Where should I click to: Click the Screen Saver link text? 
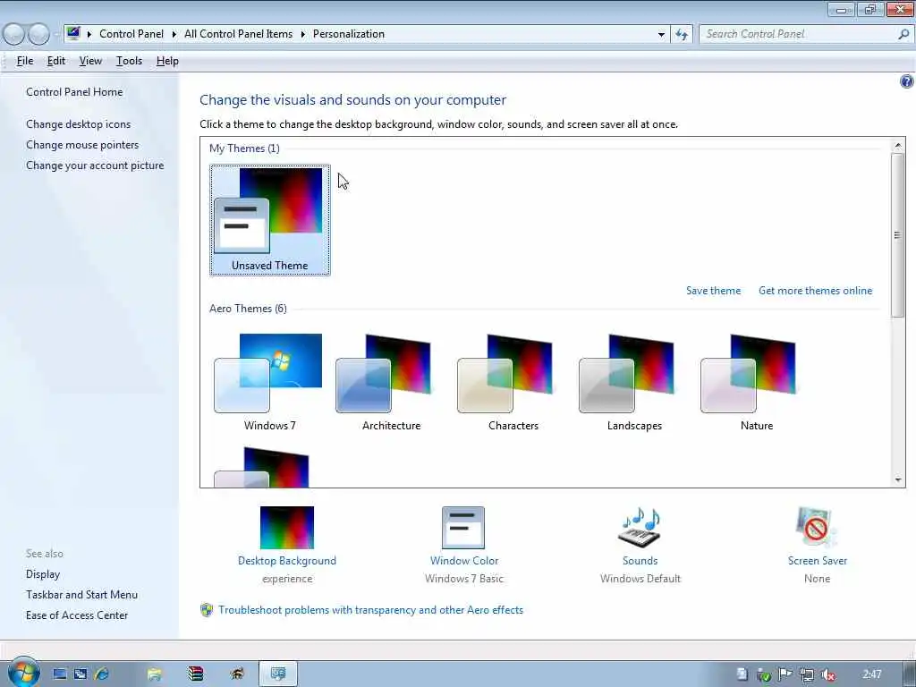(x=817, y=561)
